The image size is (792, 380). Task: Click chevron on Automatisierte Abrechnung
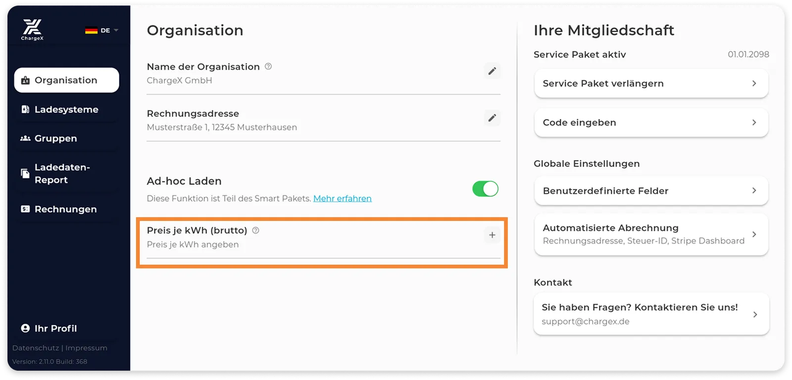[x=754, y=234]
